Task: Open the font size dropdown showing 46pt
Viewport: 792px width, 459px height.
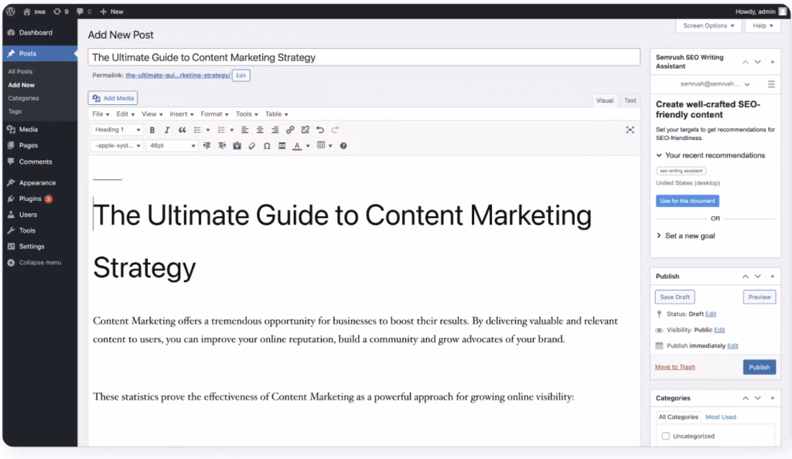Action: click(171, 145)
